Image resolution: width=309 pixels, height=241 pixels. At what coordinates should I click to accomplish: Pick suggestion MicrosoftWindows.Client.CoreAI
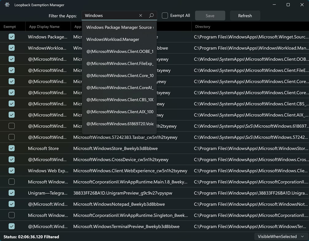pos(120,88)
